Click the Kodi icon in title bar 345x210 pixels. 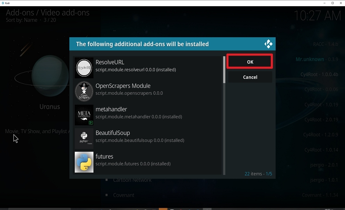point(3,3)
